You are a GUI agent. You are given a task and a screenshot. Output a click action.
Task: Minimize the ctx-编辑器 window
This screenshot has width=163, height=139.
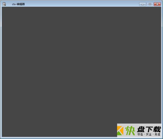pos(143,4)
